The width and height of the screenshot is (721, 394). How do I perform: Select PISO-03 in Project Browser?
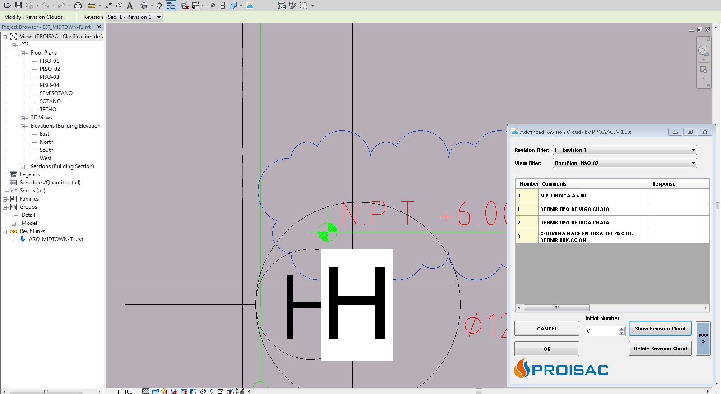point(49,77)
